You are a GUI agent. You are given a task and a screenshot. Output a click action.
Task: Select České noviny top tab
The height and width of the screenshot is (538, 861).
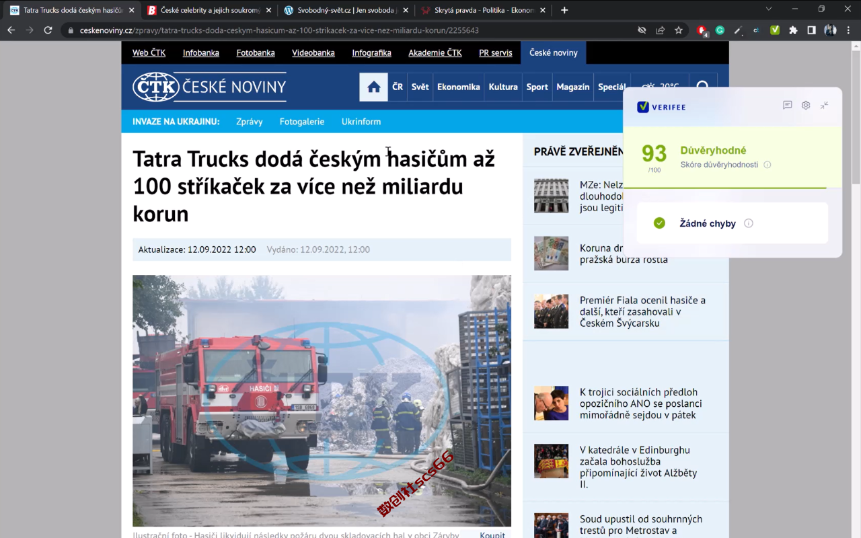pyautogui.click(x=554, y=52)
